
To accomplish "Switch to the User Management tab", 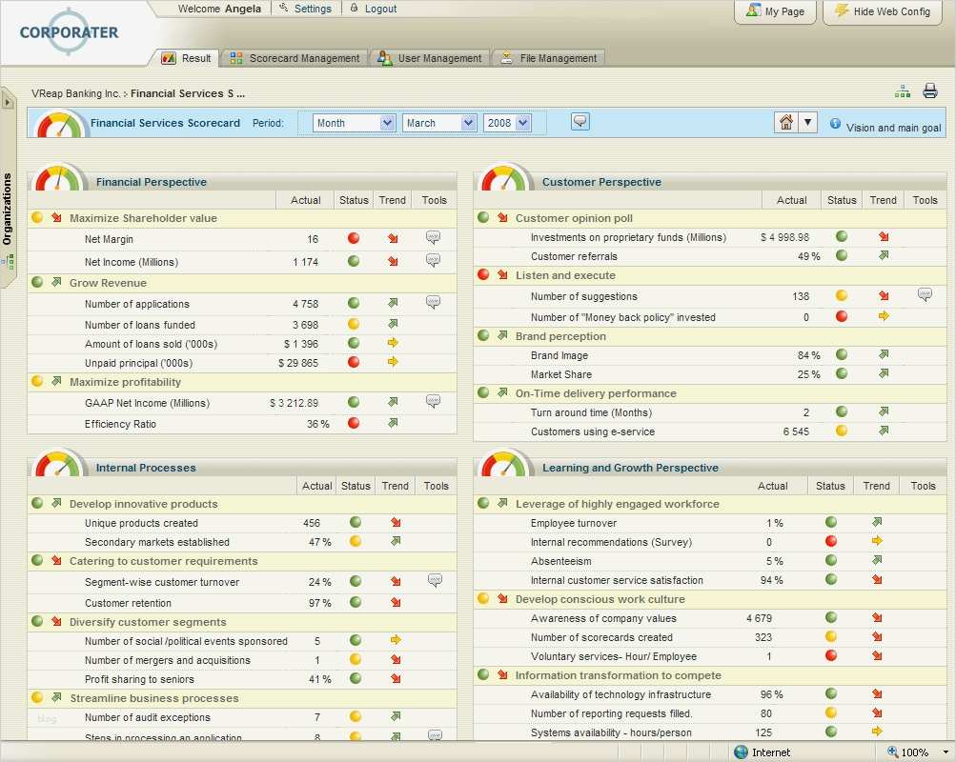I will 430,58.
